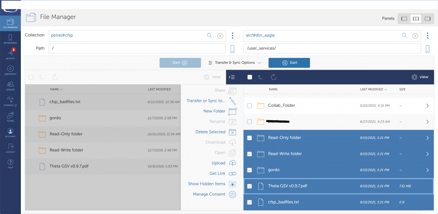Open the Activity sidebar icon

coord(10,54)
